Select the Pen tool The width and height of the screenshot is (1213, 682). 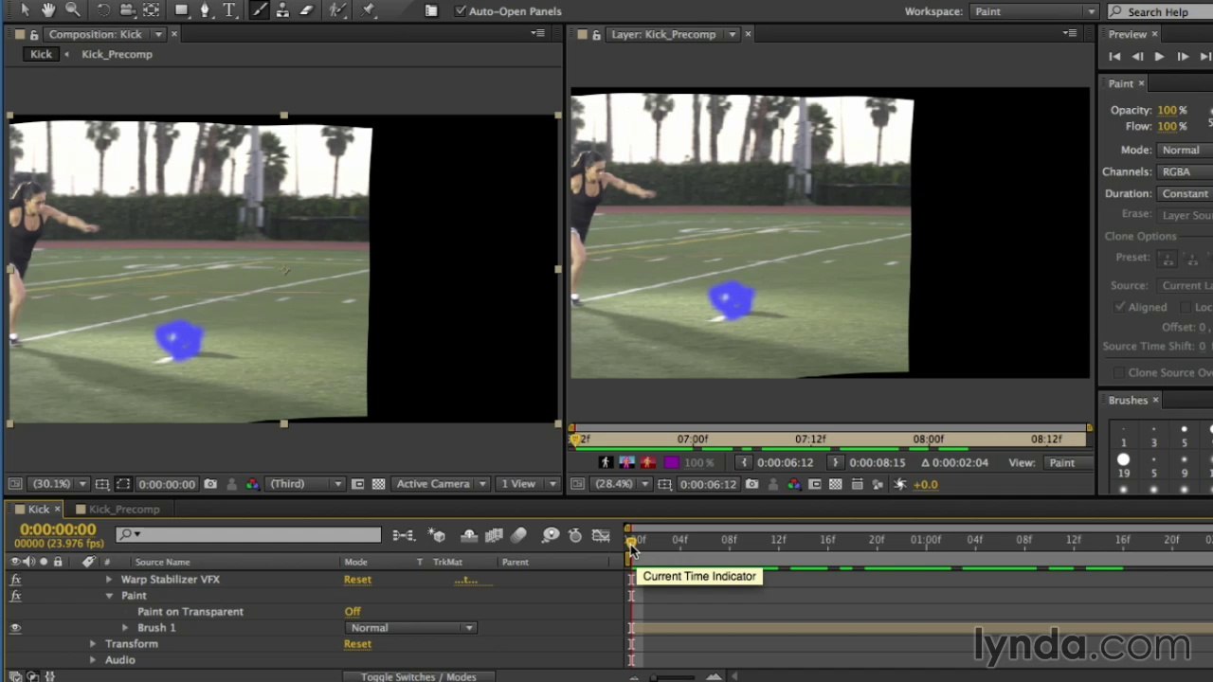point(205,10)
